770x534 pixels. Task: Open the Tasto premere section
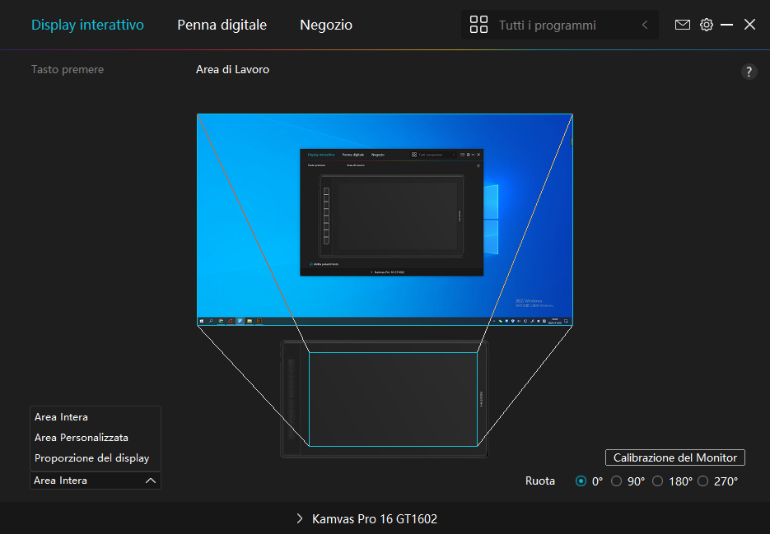coord(68,70)
